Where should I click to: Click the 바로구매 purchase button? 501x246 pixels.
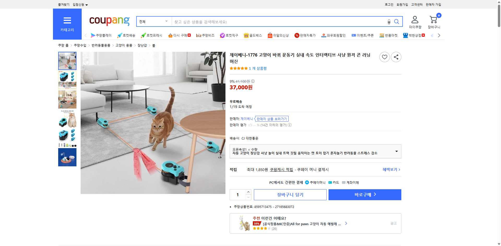[365, 194]
